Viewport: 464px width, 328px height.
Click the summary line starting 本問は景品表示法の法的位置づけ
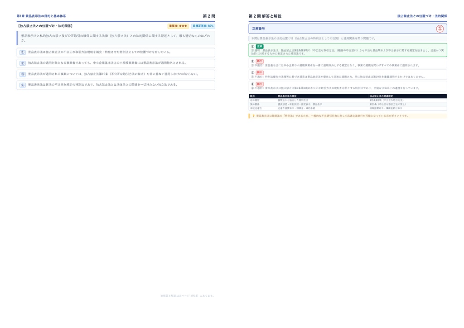click(314, 39)
